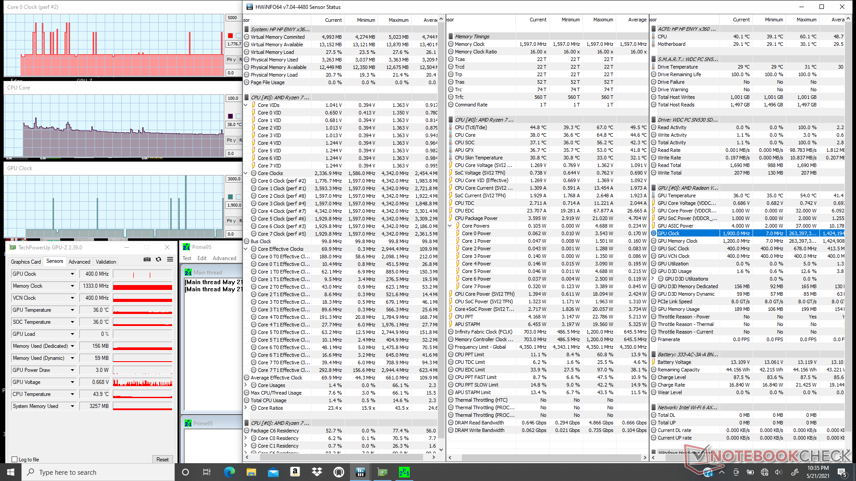The image size is (856, 481).
Task: Open File Explorer from the taskbar
Action: click(x=251, y=472)
